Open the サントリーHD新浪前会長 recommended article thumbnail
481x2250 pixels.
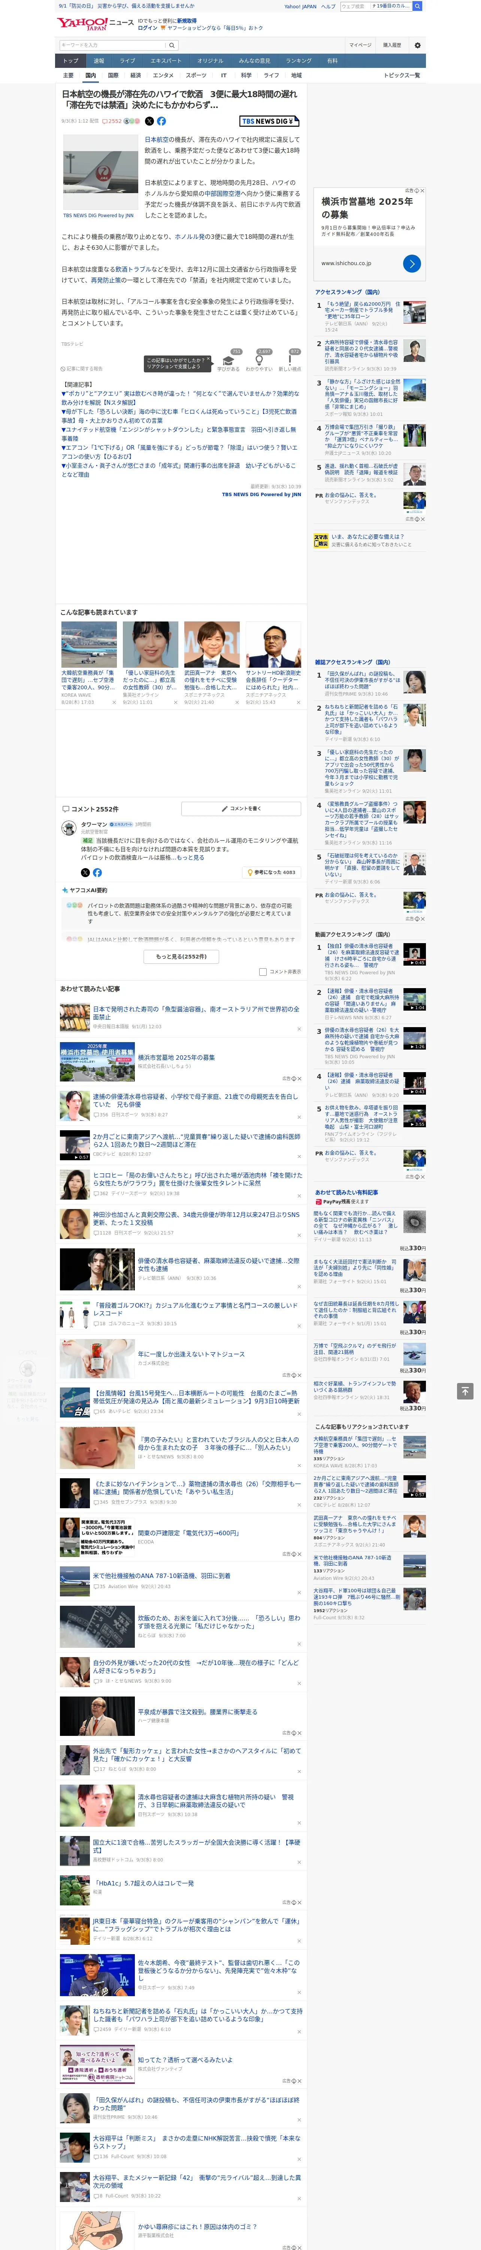click(272, 645)
